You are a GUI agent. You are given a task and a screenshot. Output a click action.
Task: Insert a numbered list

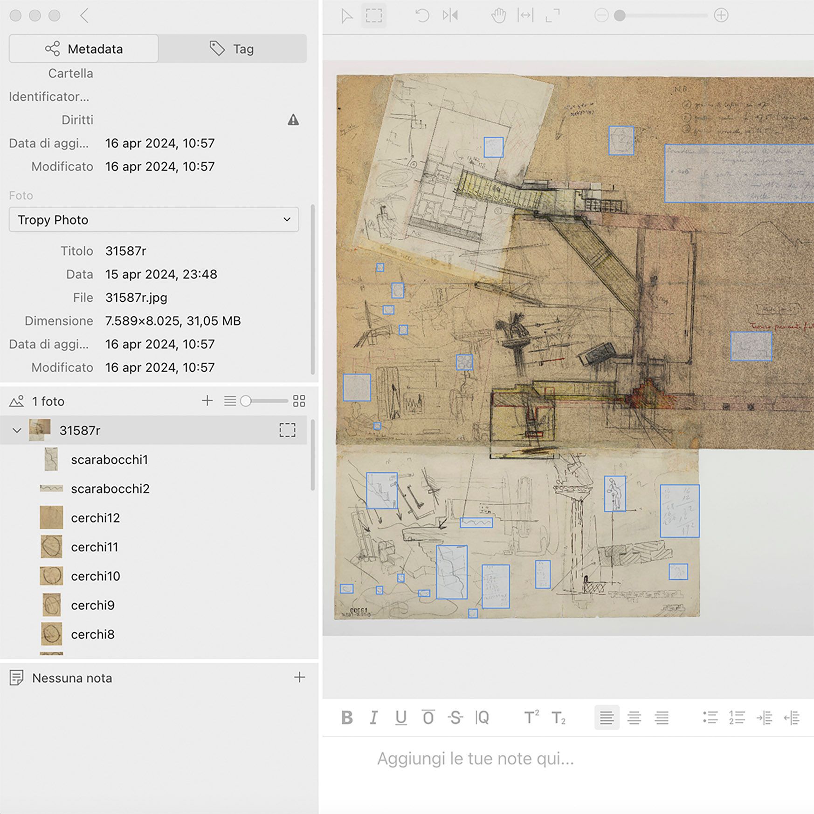click(x=737, y=718)
